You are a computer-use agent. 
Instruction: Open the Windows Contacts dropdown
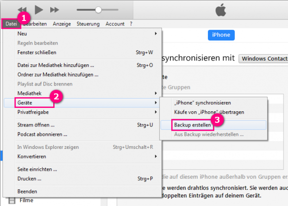pos(264,59)
